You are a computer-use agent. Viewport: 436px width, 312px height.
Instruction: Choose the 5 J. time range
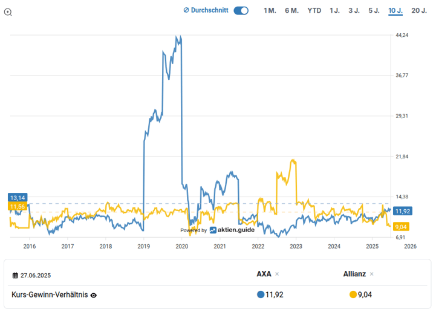pos(374,10)
